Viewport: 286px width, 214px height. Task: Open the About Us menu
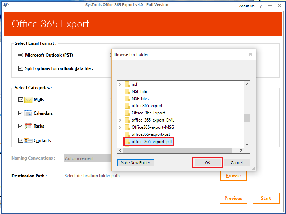pyautogui.click(x=247, y=6)
